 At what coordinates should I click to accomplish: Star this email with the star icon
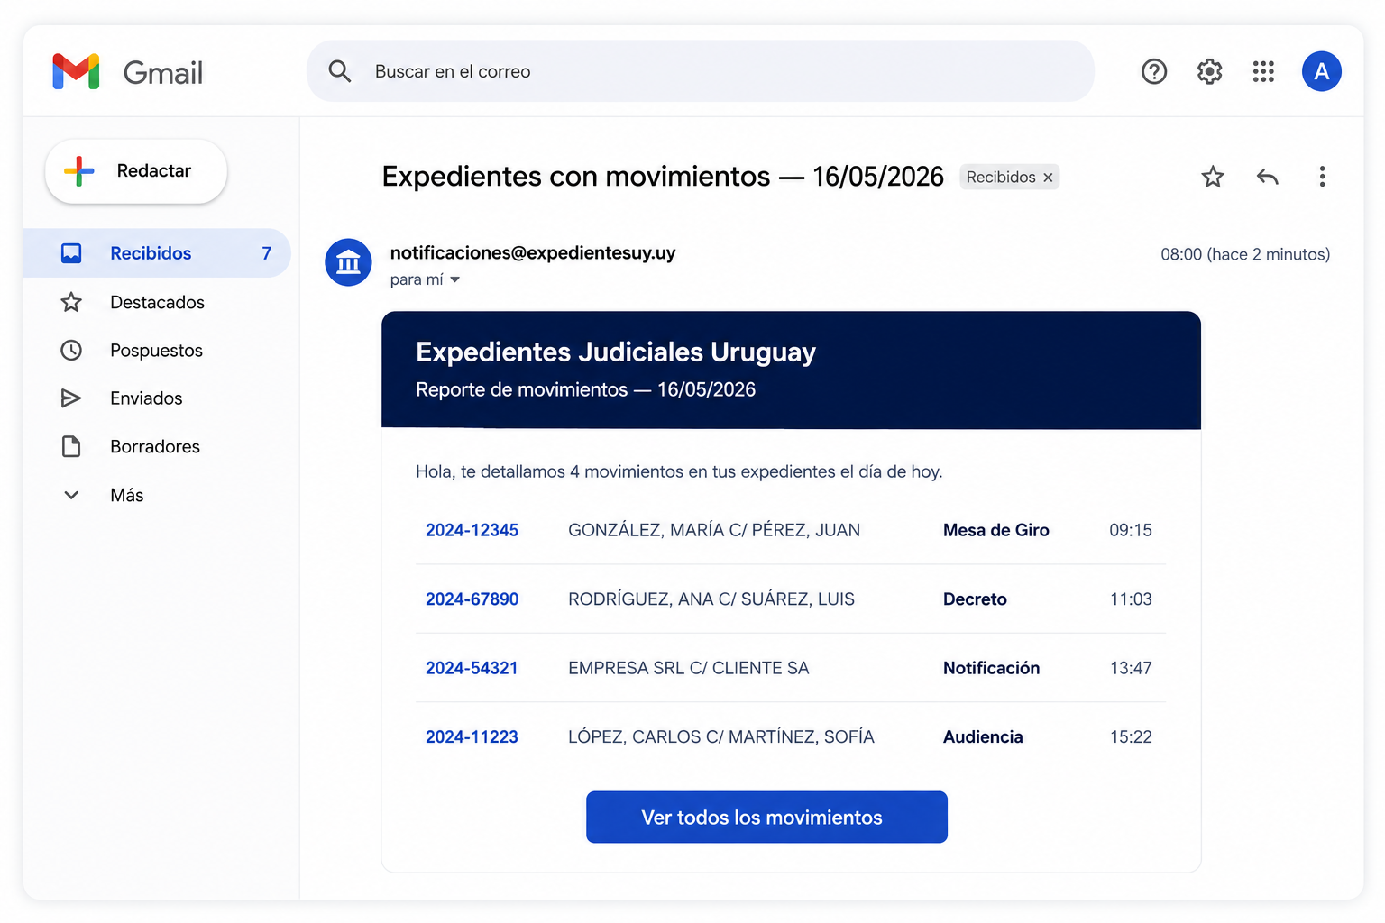point(1213,177)
